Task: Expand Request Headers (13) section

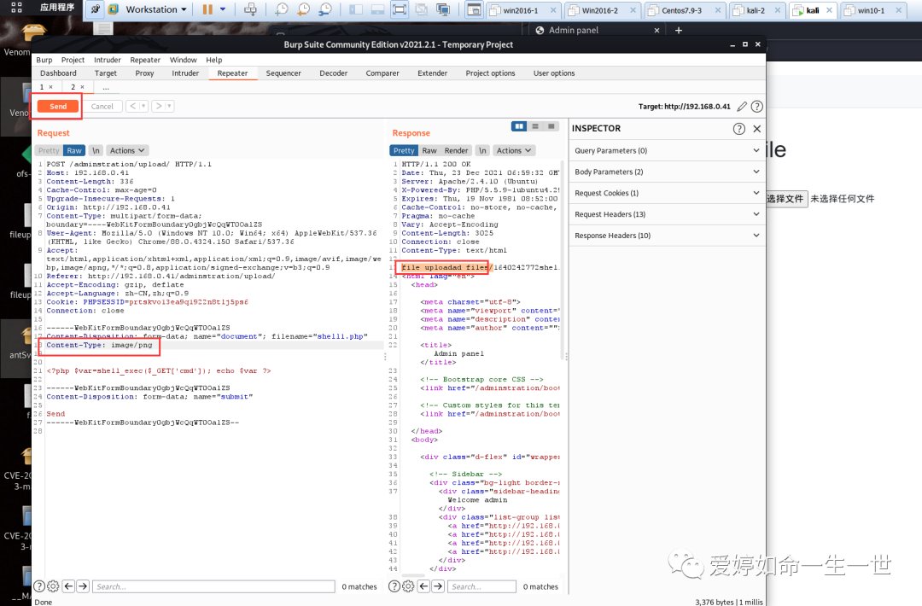Action: (x=667, y=214)
